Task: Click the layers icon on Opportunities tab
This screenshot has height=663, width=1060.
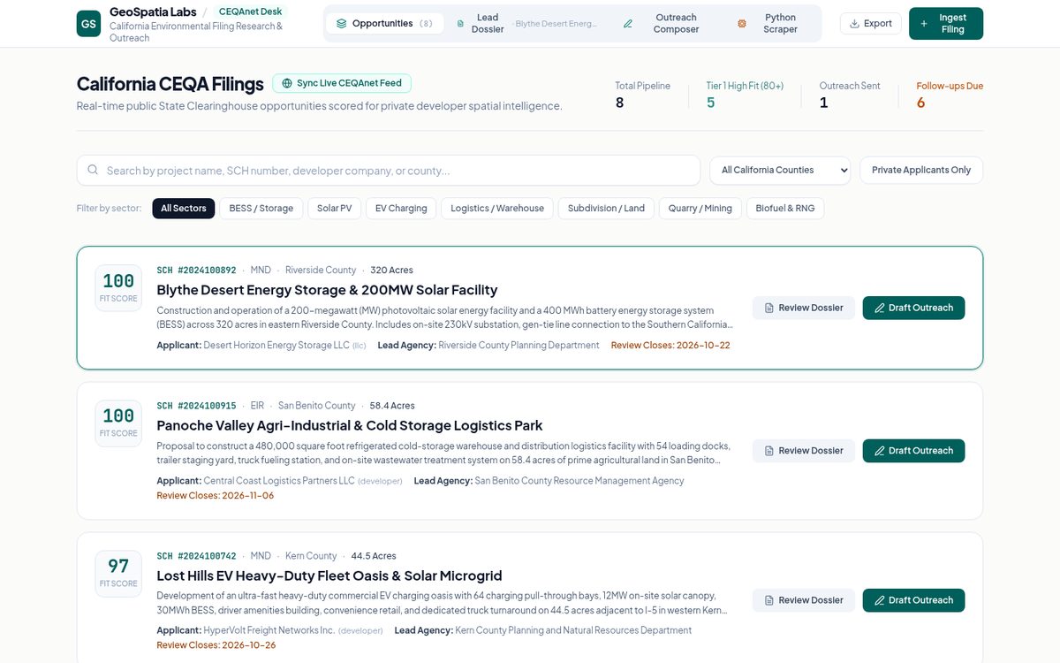Action: pos(341,24)
